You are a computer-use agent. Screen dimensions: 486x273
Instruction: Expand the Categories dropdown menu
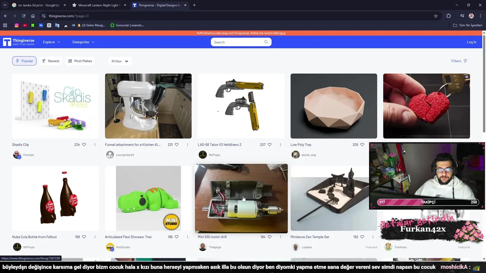click(x=83, y=42)
